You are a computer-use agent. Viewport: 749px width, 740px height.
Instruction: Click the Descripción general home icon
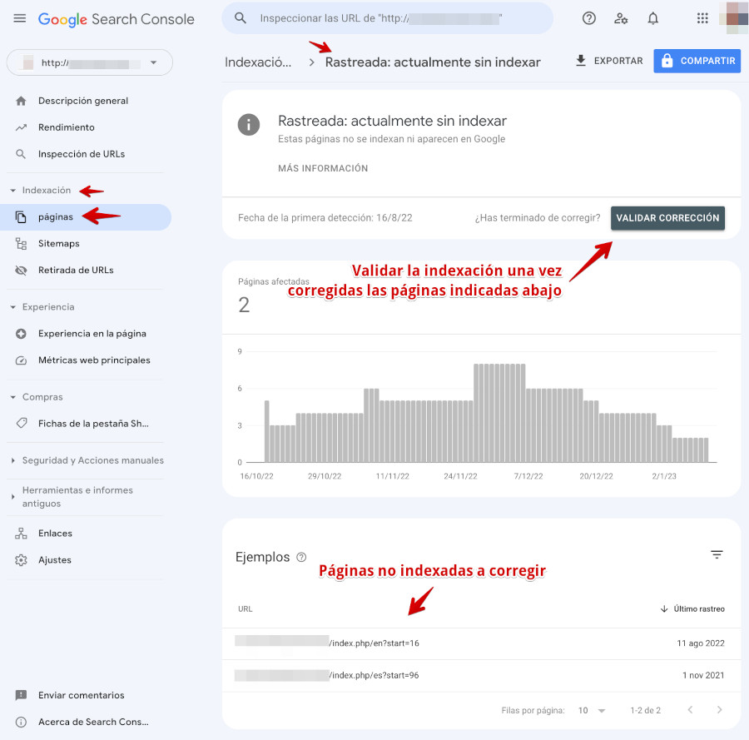[21, 101]
